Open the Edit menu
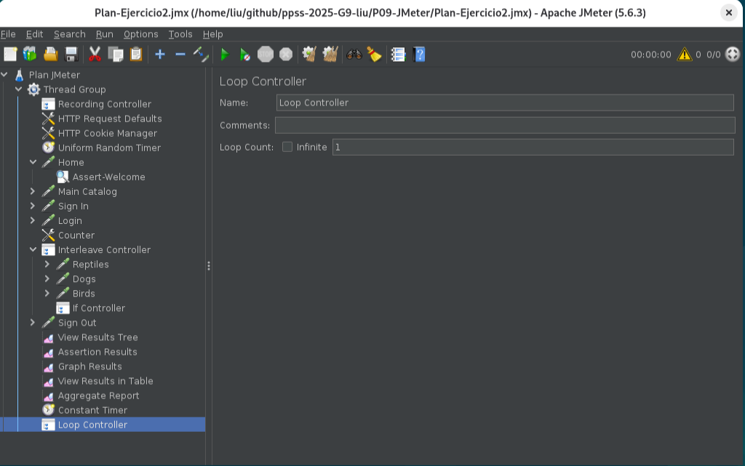This screenshot has height=466, width=745. click(34, 34)
